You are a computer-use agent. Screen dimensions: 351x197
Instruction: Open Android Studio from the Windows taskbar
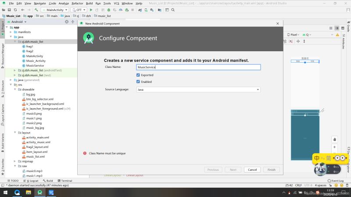39,192
